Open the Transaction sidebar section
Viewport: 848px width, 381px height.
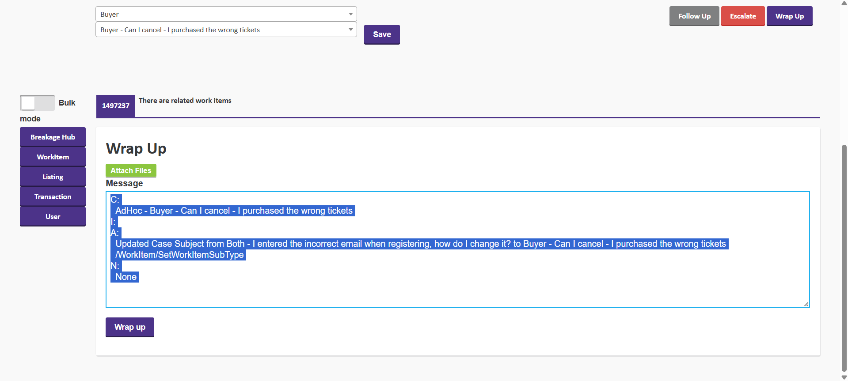click(x=53, y=197)
